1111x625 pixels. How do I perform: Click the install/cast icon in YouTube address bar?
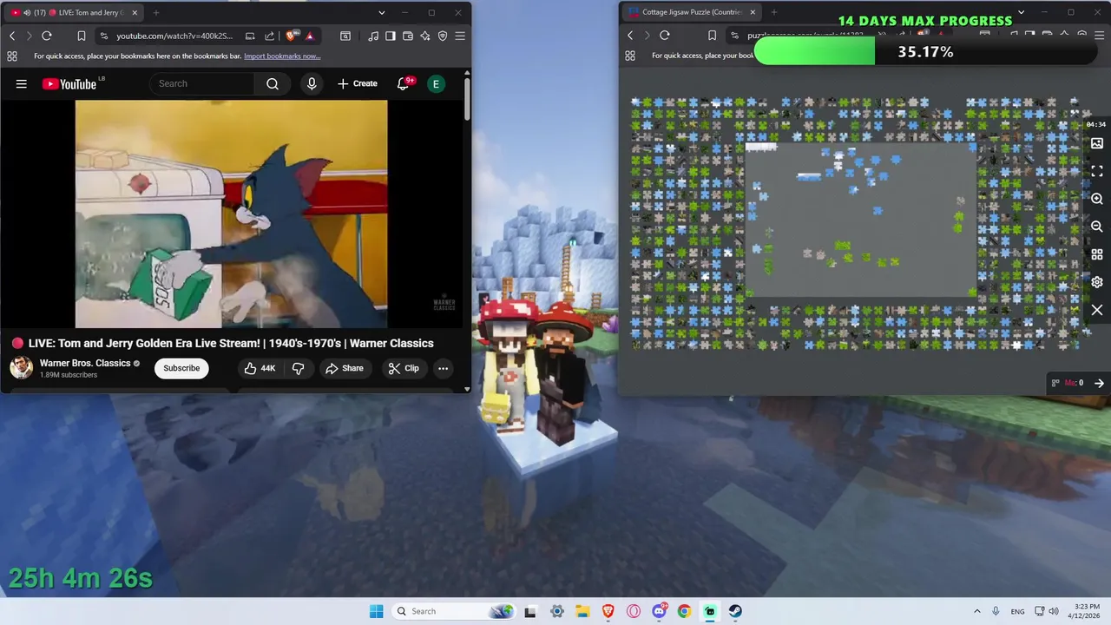click(x=250, y=36)
